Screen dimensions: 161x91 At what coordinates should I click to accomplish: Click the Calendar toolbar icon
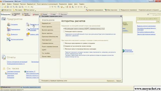point(70,7)
